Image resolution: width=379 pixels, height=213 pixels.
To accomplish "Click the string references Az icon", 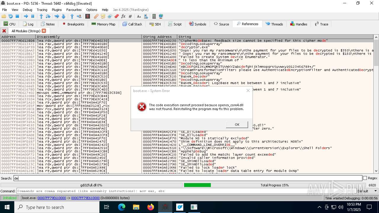I will (x=139, y=16).
